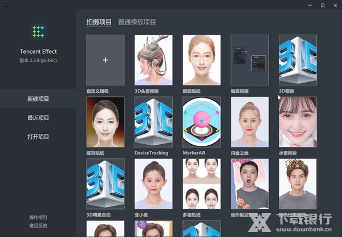Select the DeviceTracking template card
This screenshot has height=237, width=342.
click(153, 122)
